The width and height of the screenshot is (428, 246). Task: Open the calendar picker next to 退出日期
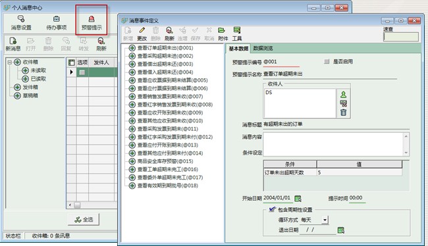pos(340,230)
